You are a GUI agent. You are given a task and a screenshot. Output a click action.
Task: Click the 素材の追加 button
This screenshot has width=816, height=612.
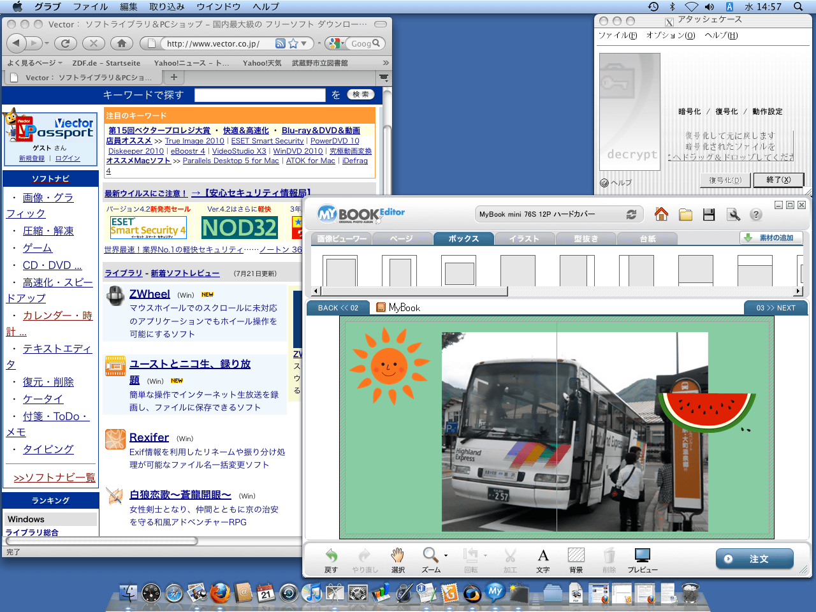(x=770, y=238)
